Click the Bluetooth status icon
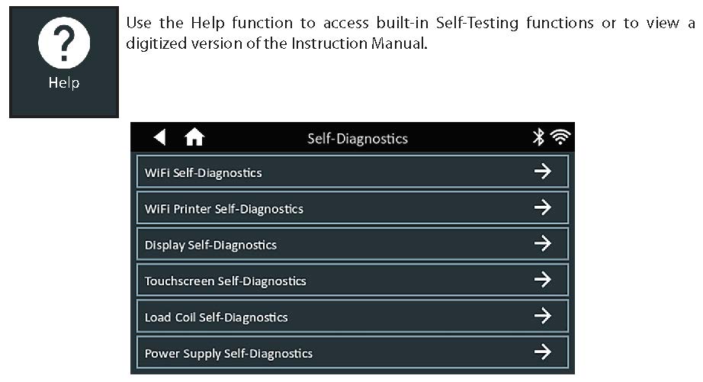Screen dimensions: 703x382 pos(538,137)
